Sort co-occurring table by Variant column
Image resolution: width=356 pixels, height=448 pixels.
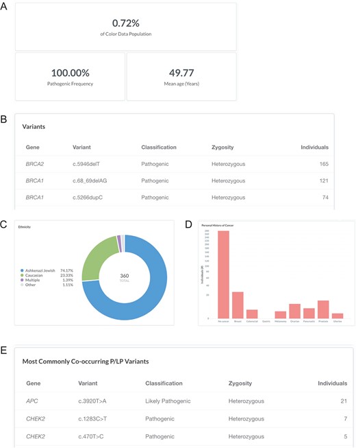[88, 384]
